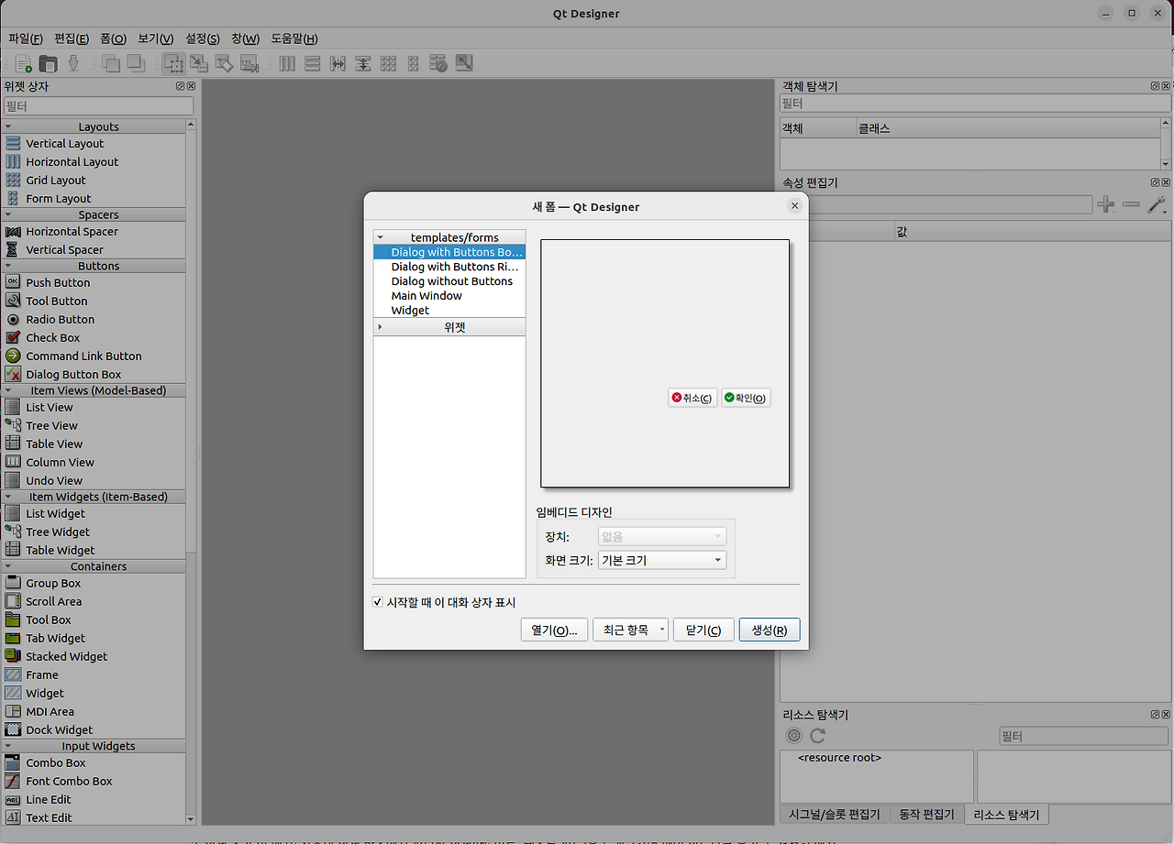Switch to Edit Tab Order mode
The height and width of the screenshot is (844, 1174).
coord(249,62)
